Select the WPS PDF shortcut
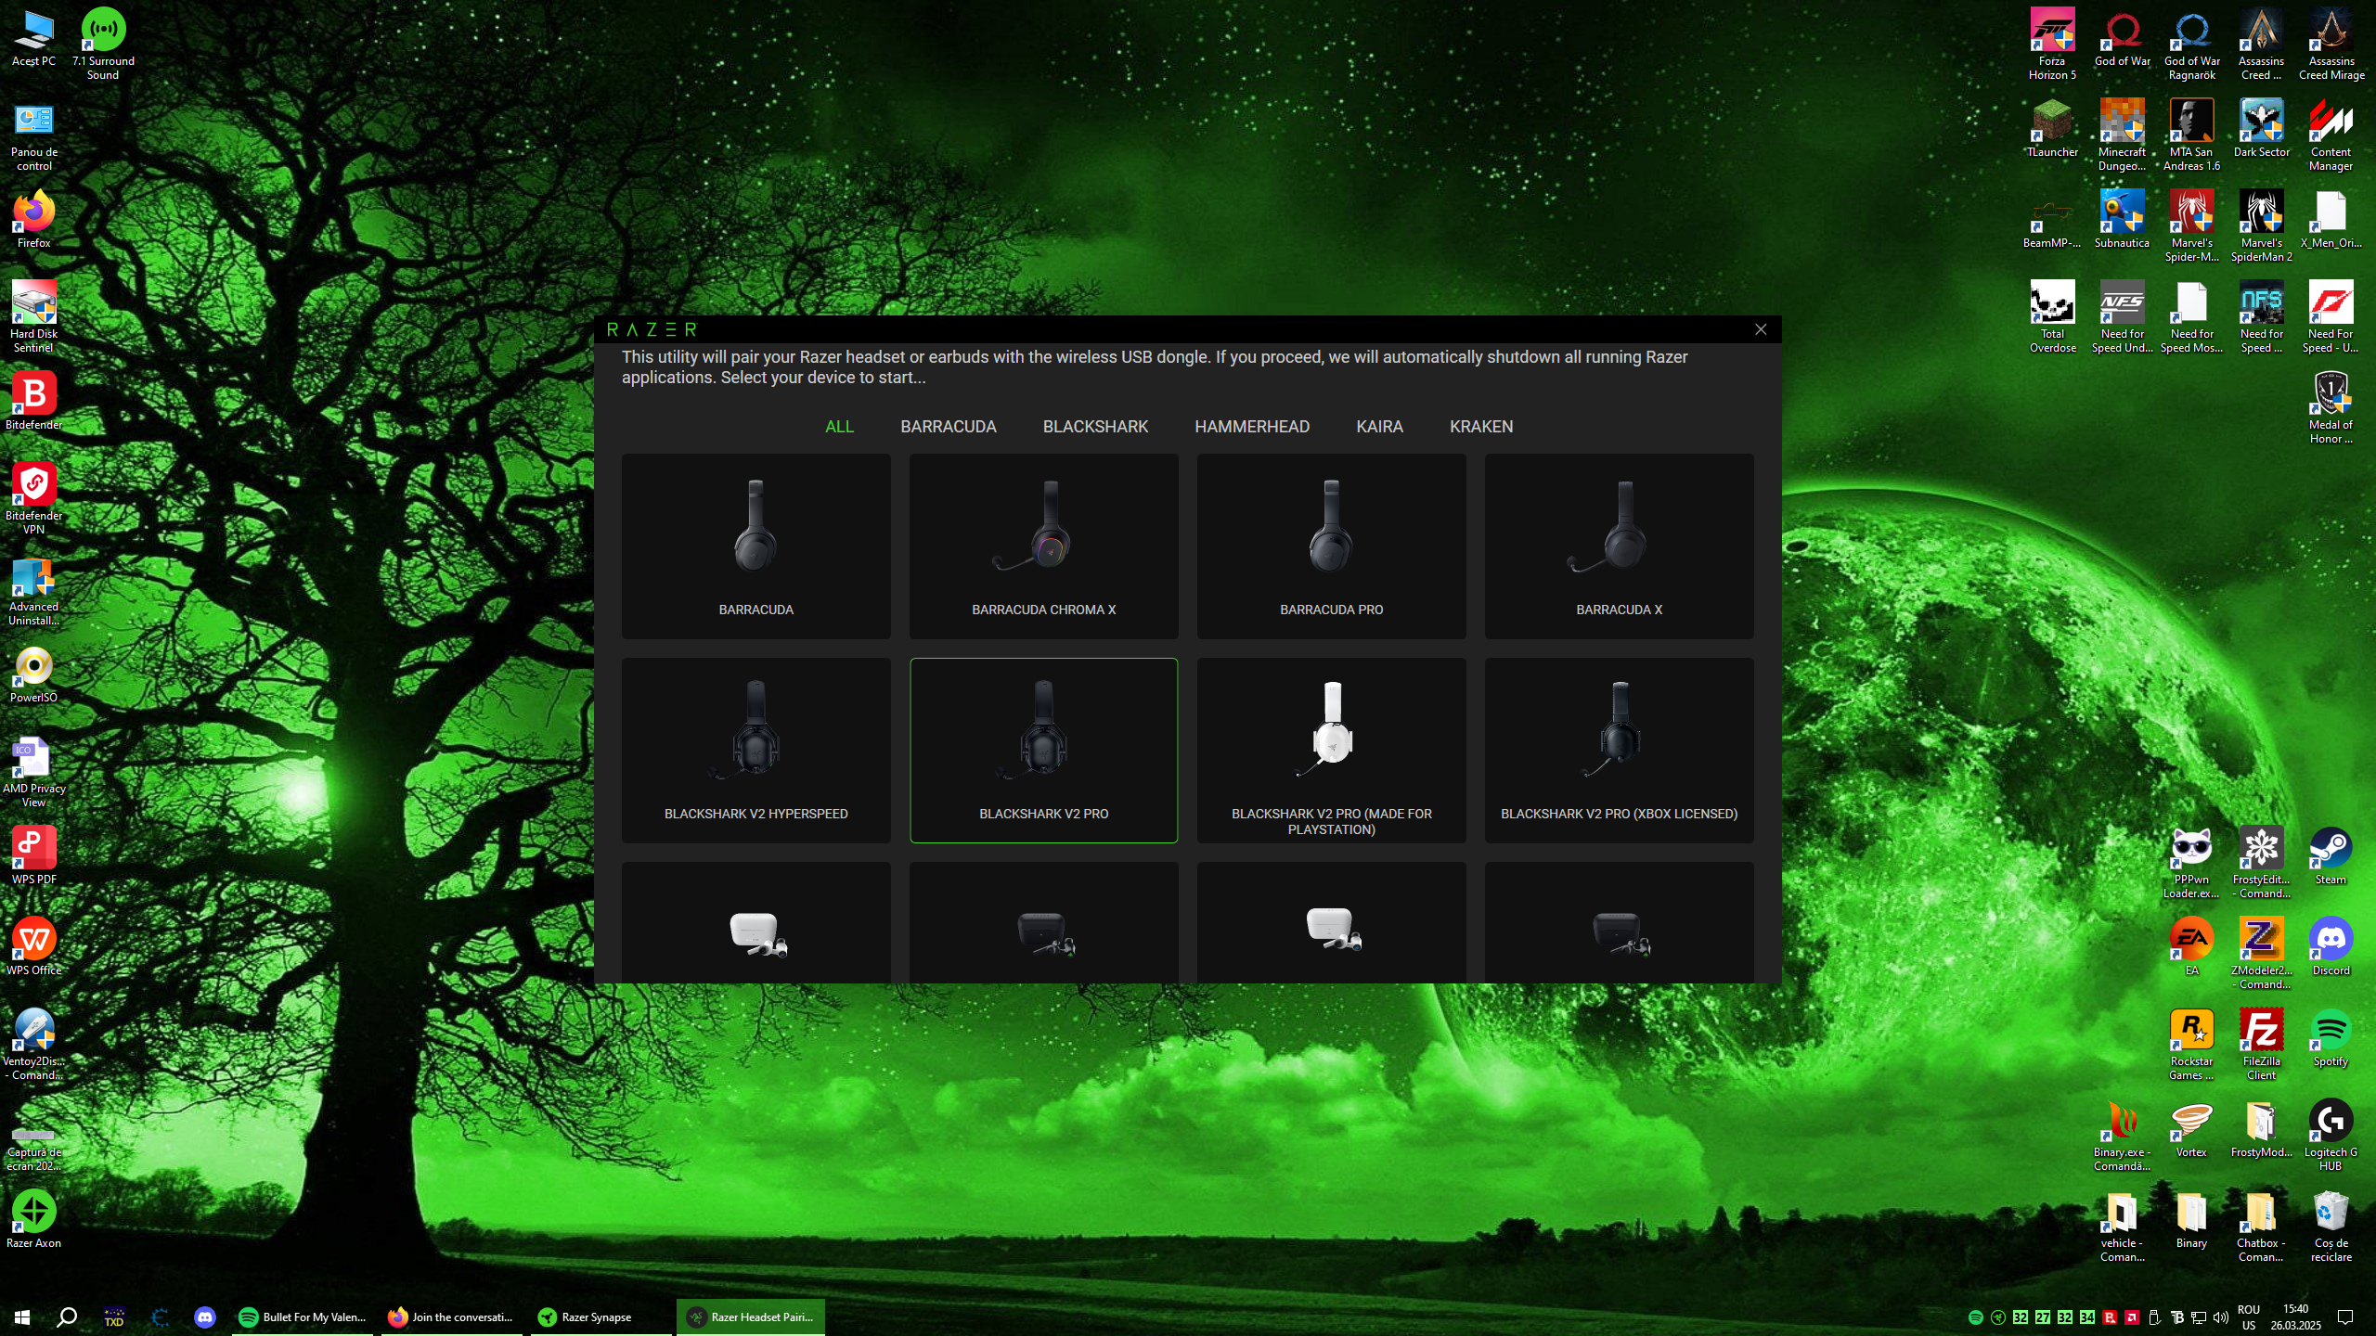The image size is (2376, 1336). 33,855
